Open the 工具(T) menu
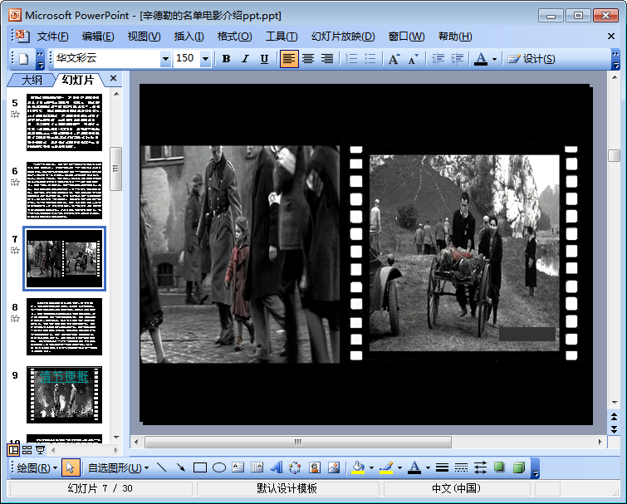This screenshot has width=627, height=504. [282, 37]
